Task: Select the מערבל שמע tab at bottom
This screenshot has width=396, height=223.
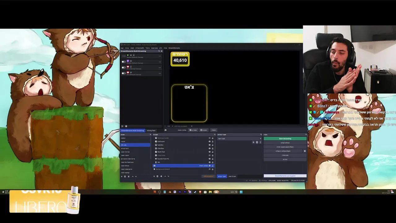Action: pyautogui.click(x=232, y=176)
